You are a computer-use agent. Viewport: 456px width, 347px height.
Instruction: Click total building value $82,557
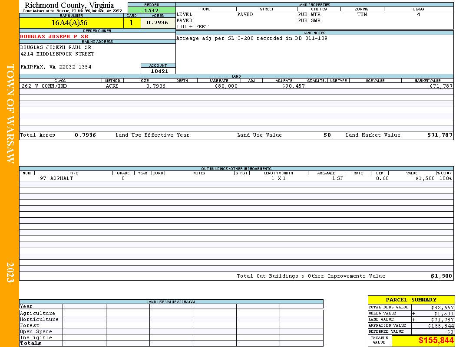pyautogui.click(x=442, y=307)
